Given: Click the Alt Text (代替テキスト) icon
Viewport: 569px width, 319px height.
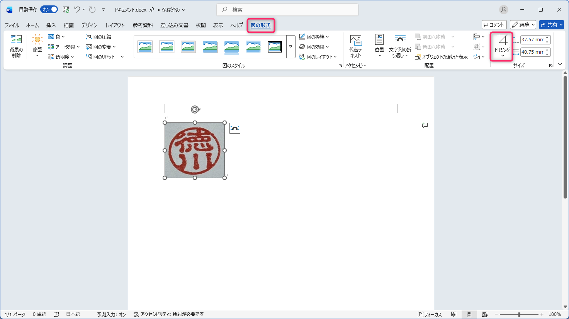Looking at the screenshot, I should point(355,40).
